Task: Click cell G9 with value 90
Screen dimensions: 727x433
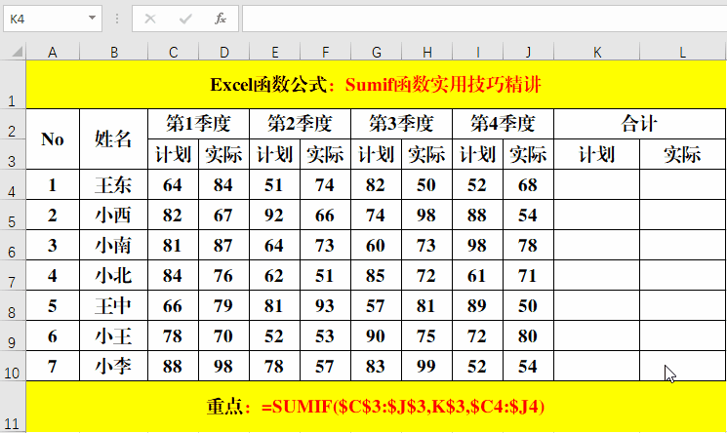Action: pyautogui.click(x=377, y=335)
